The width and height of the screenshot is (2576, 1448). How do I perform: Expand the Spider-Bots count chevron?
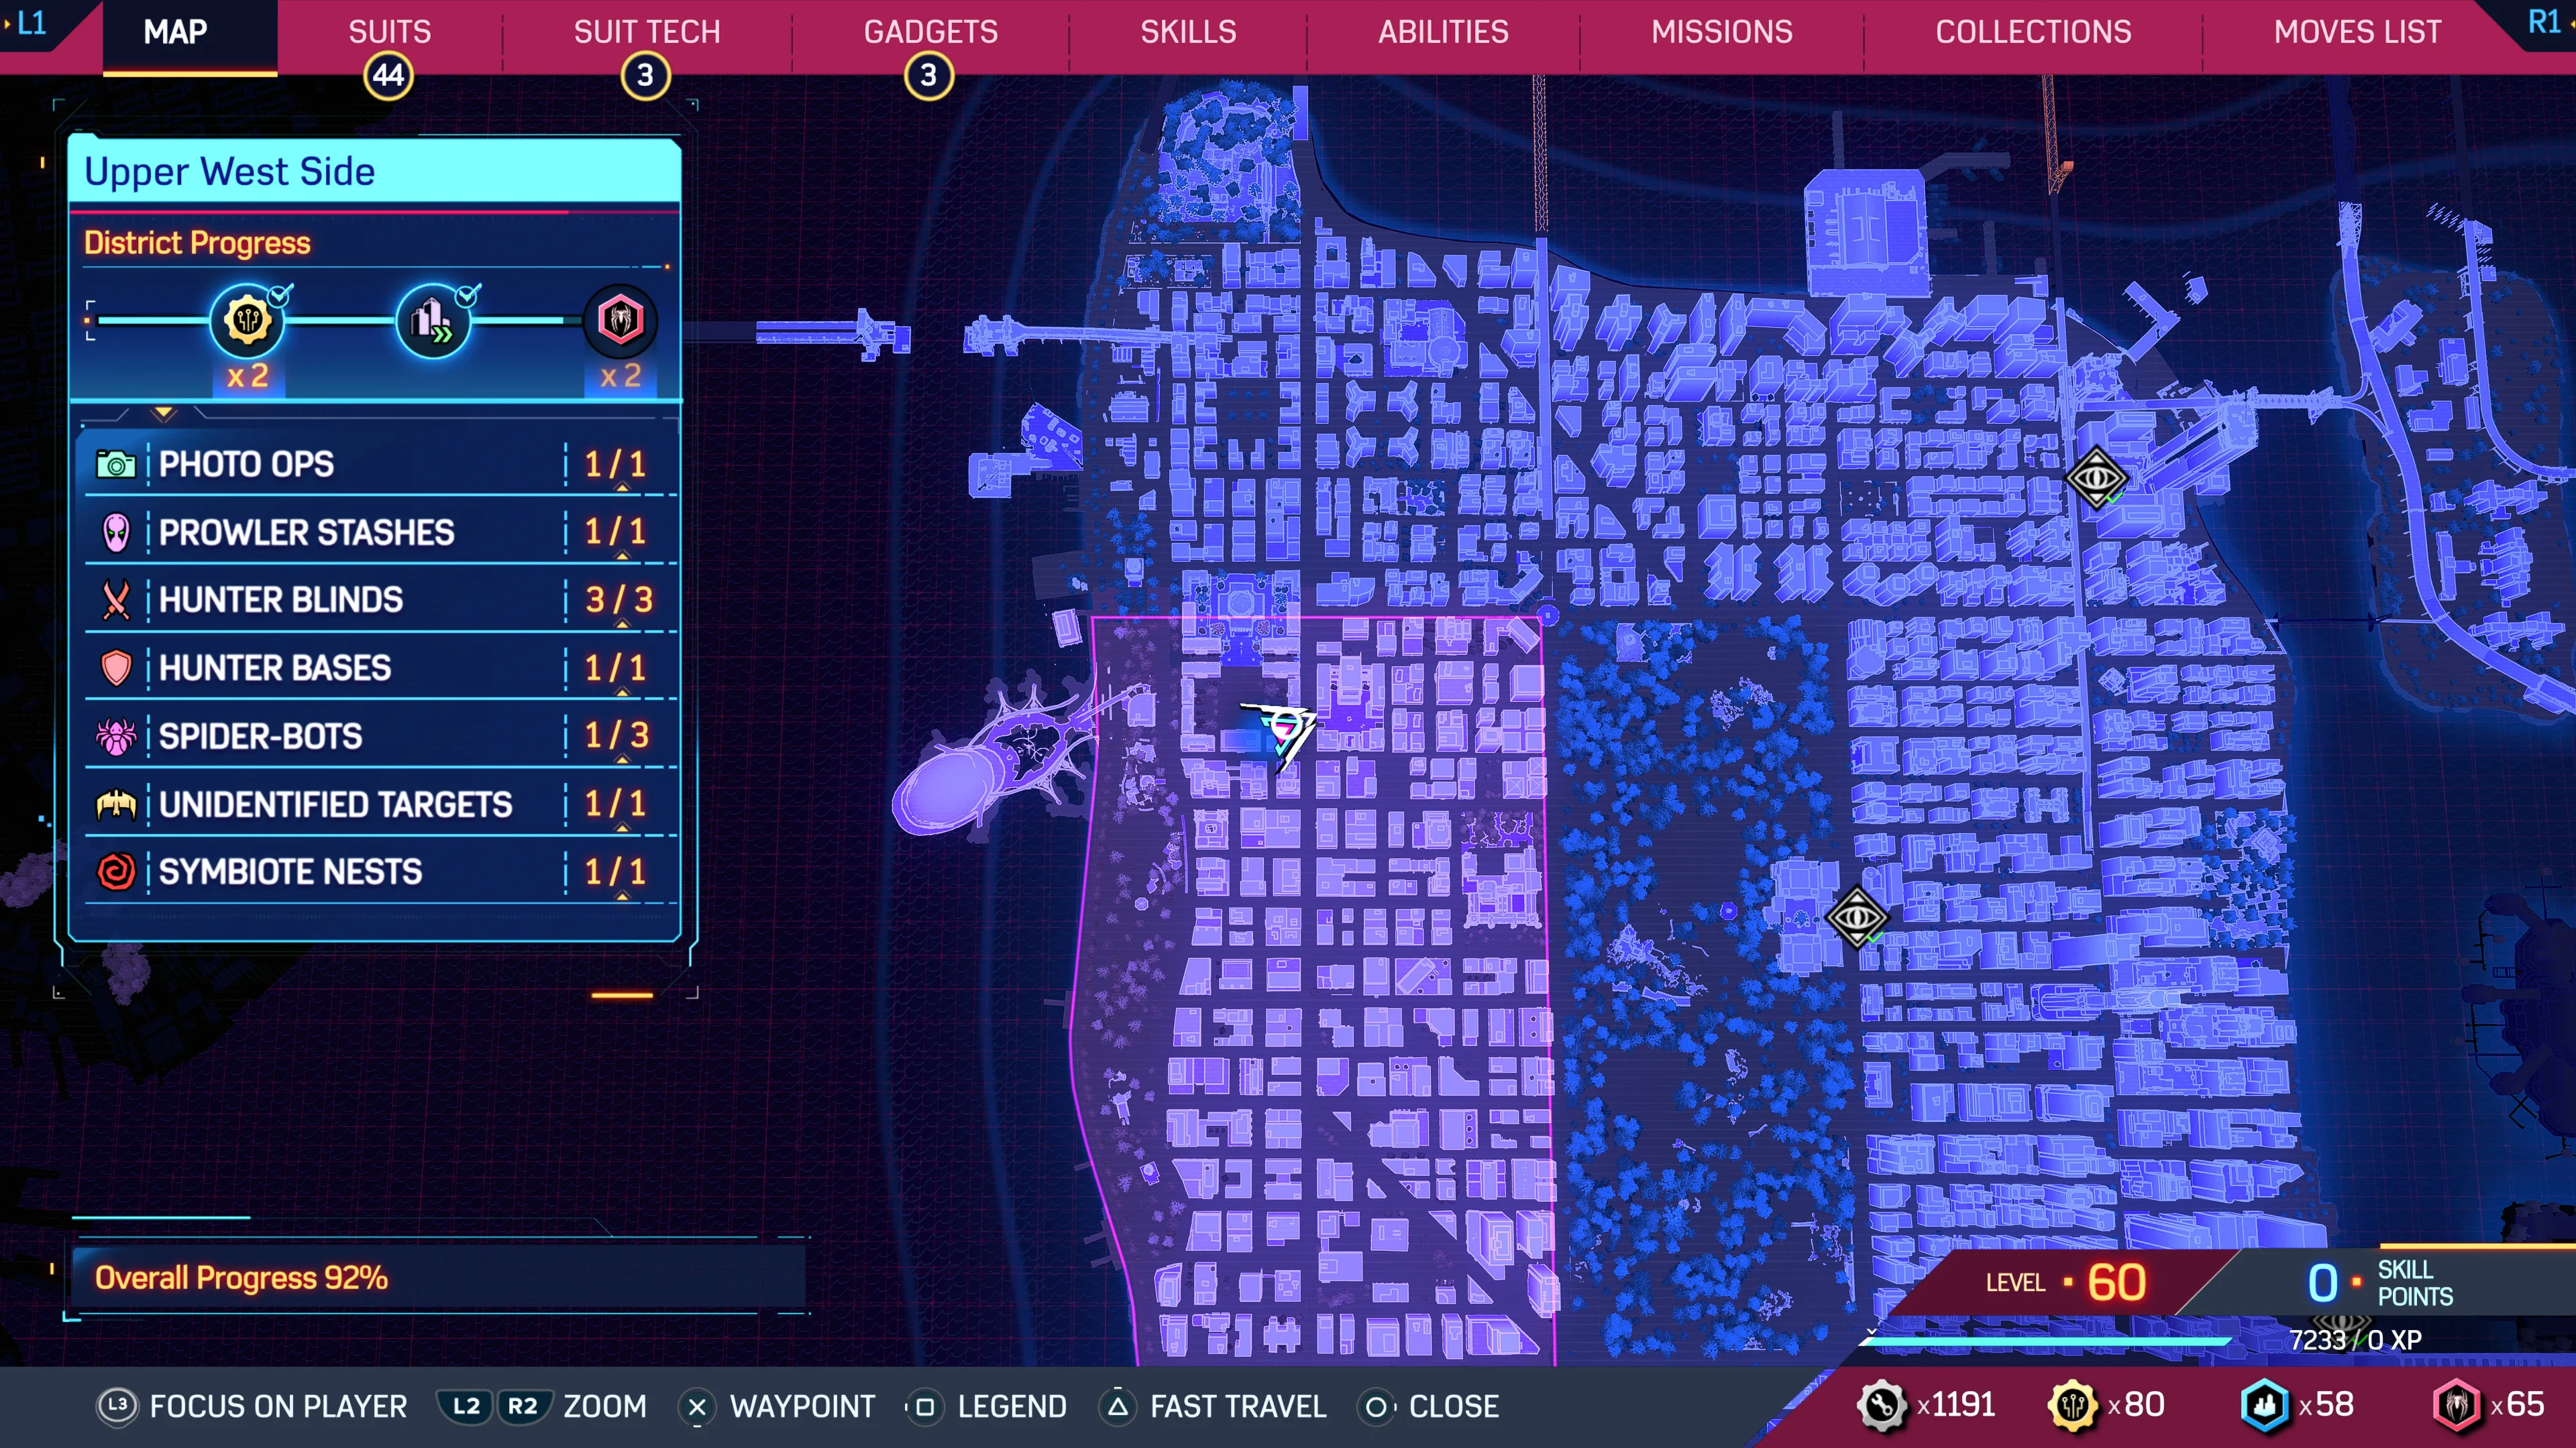(x=622, y=760)
